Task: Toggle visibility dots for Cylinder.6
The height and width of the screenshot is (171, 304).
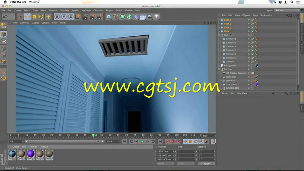Action: coord(251,39)
